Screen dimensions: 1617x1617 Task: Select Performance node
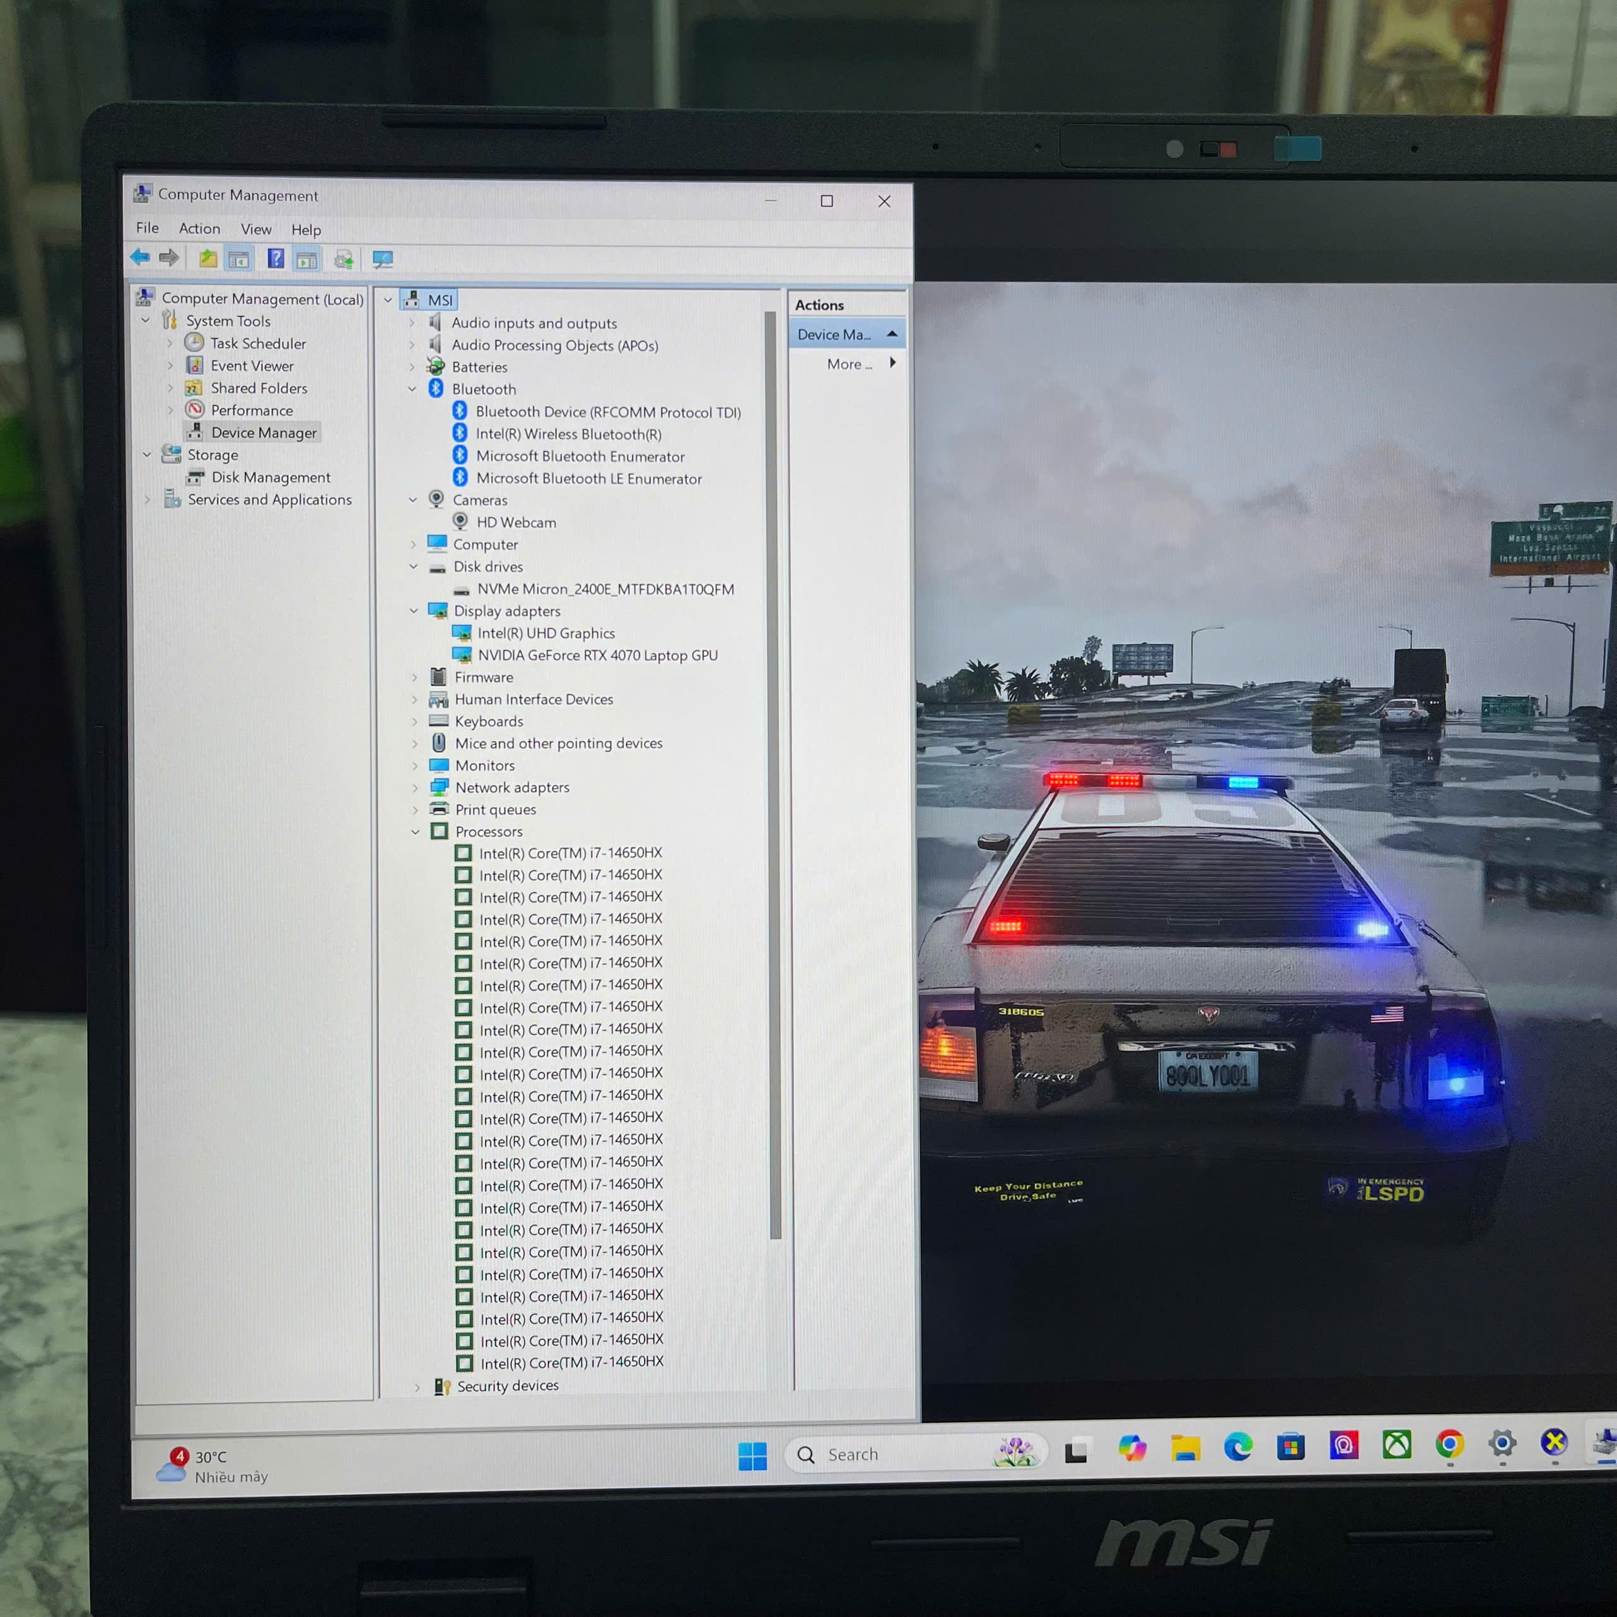pyautogui.click(x=252, y=410)
